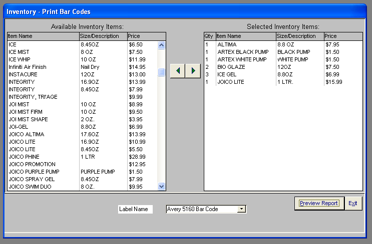The image size is (372, 244).
Task: Click Qty column header in Selected list
Action: point(210,36)
